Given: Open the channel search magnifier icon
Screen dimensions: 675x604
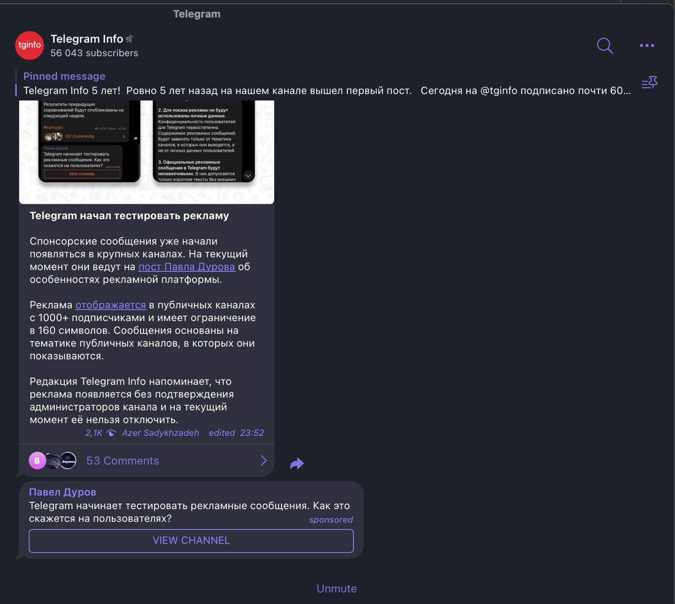Looking at the screenshot, I should (x=605, y=46).
